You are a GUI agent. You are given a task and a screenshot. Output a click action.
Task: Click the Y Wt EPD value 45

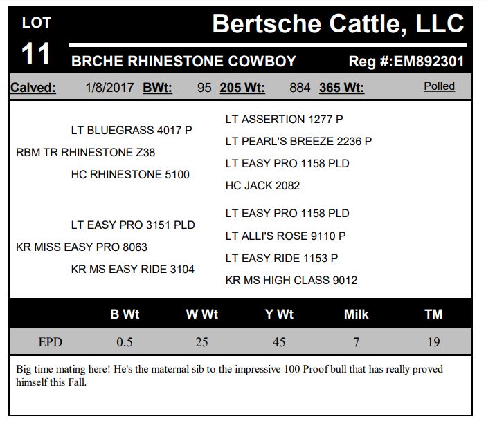coord(279,341)
